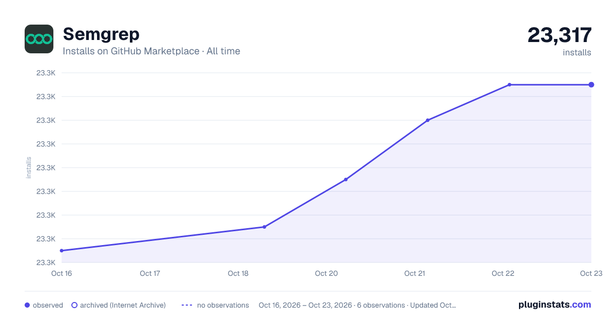This screenshot has width=616, height=323.
Task: Click the Oct 22 axis label
Action: 503,274
